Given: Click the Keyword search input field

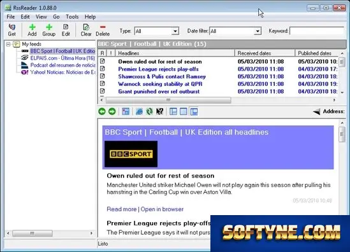Looking at the screenshot, I should click(x=317, y=31).
